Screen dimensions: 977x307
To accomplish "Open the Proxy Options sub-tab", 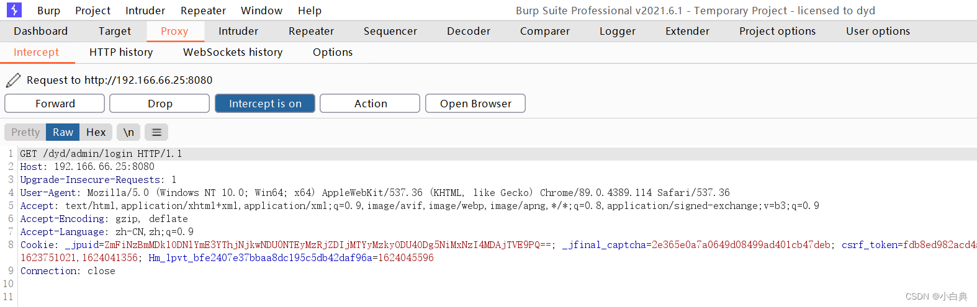I will pos(333,53).
